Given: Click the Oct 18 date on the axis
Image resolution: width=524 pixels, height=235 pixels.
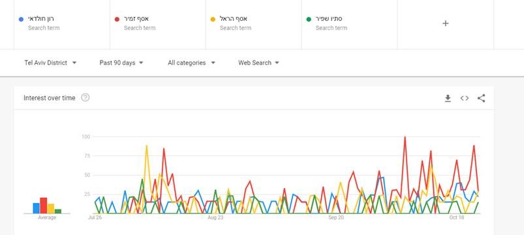Looking at the screenshot, I should pyautogui.click(x=457, y=217).
